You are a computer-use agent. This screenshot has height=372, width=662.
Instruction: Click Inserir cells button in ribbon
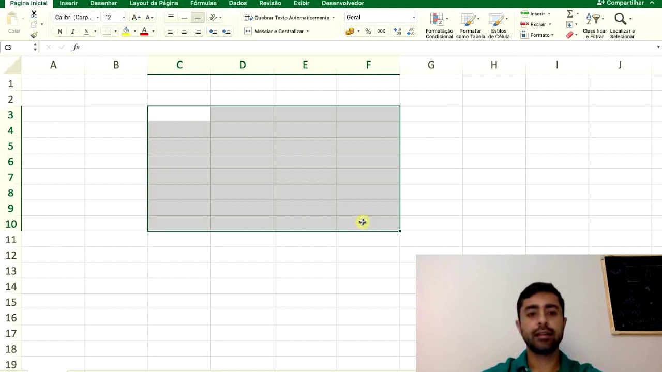(536, 14)
